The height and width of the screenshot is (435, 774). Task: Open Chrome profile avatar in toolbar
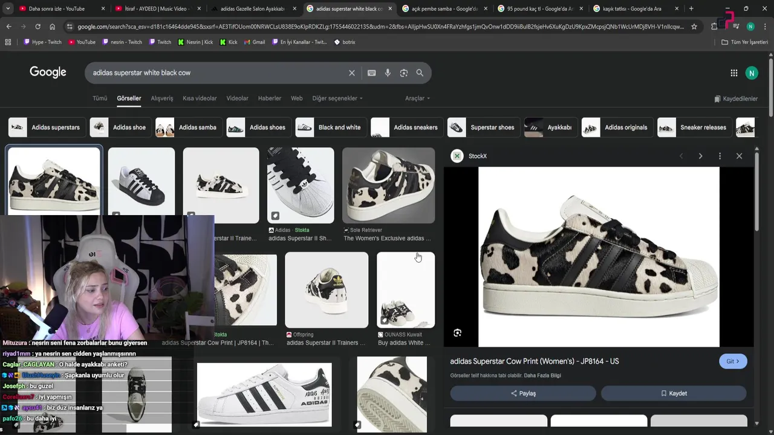pyautogui.click(x=750, y=27)
